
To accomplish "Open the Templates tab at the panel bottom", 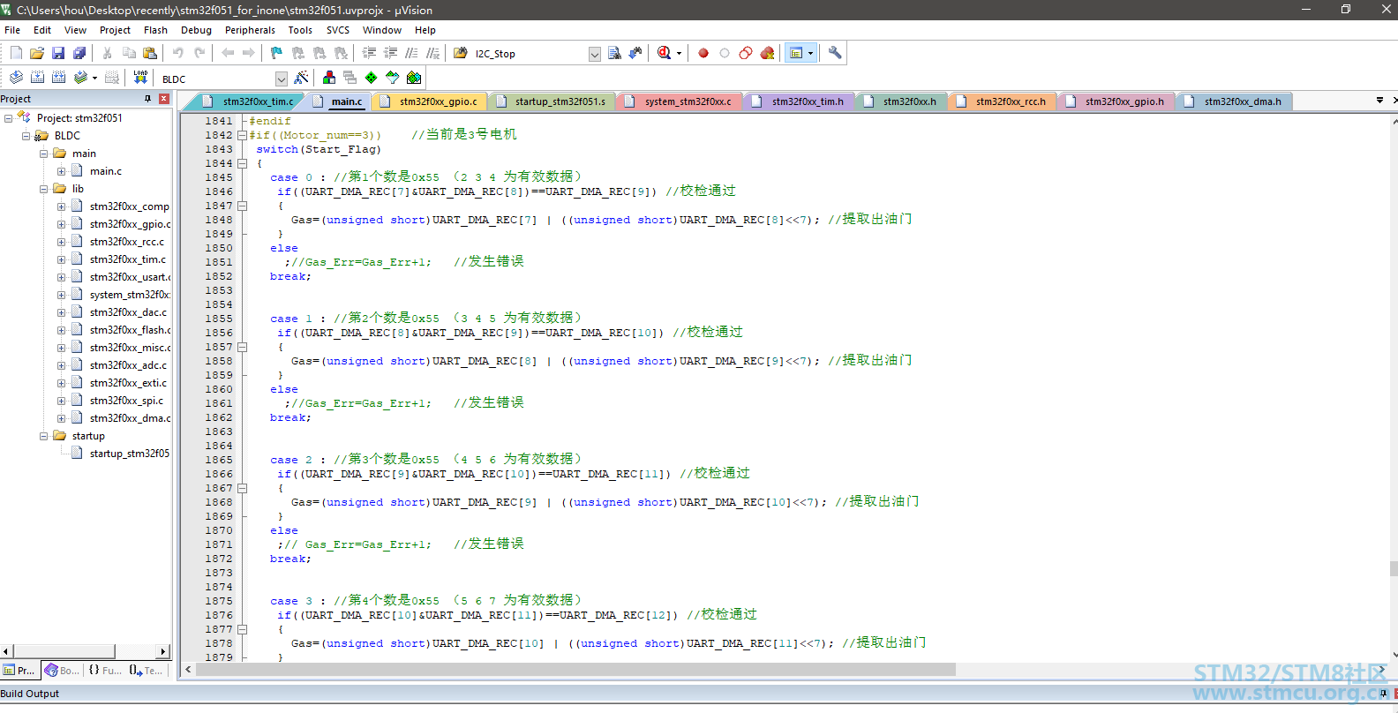I will tap(147, 671).
